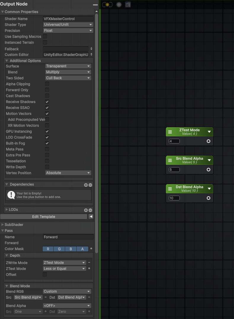This screenshot has width=234, height=319.
Task: Click the gray circle live mode icon
Action: click(119, 4)
